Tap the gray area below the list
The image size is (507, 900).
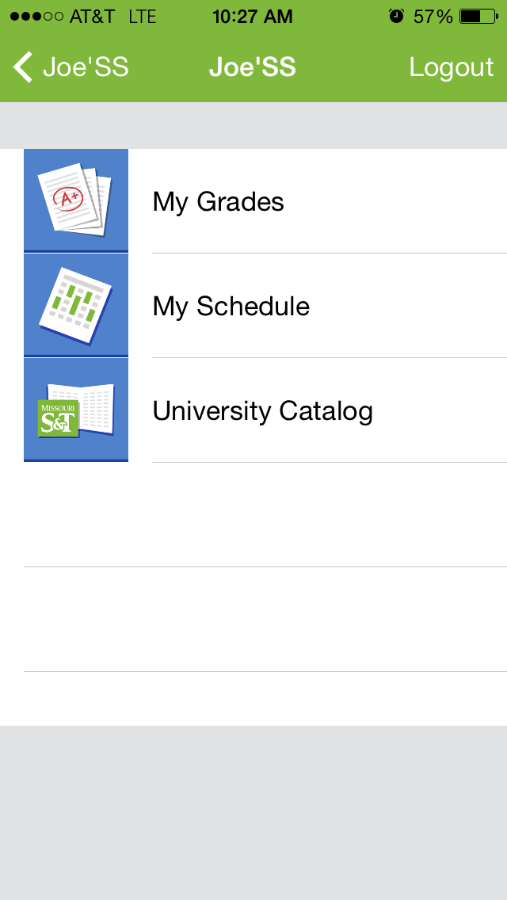(253, 812)
